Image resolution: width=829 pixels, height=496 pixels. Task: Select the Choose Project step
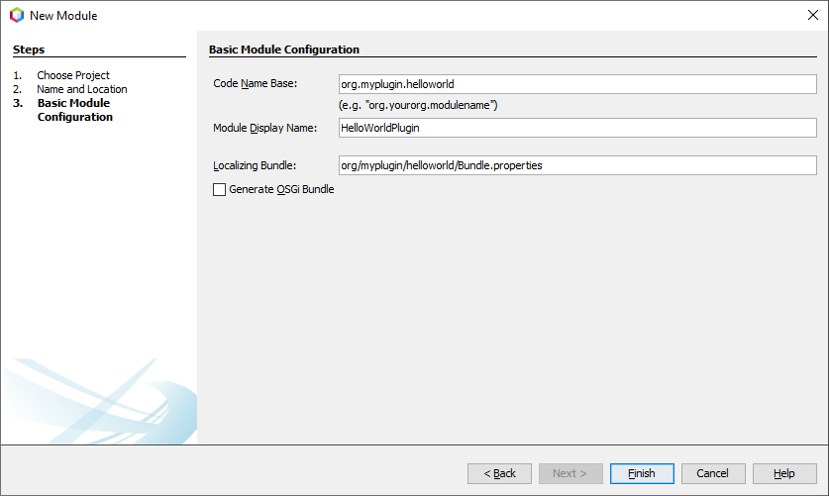73,75
